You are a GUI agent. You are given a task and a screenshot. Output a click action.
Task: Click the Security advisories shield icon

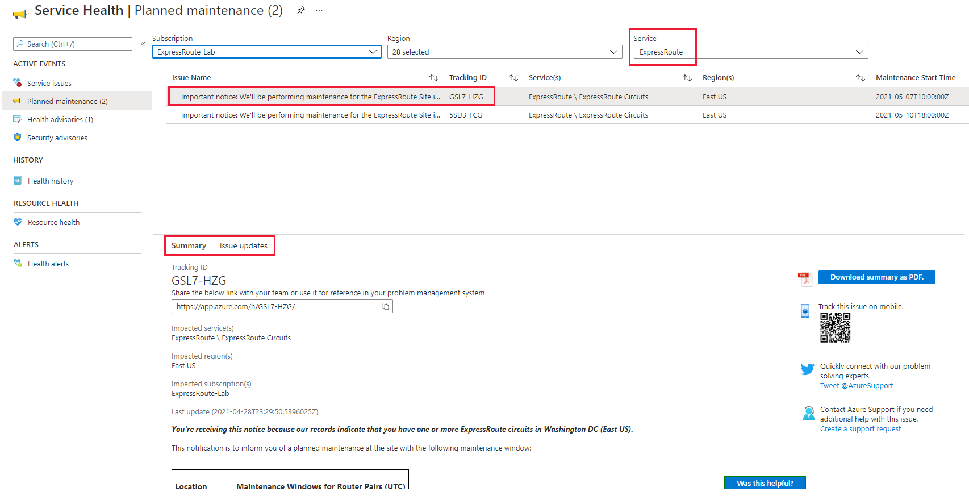pos(17,137)
